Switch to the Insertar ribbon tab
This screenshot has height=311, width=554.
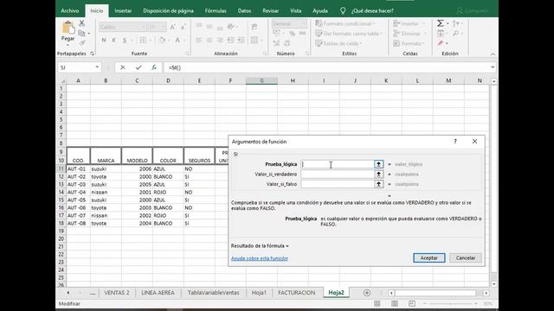(123, 10)
